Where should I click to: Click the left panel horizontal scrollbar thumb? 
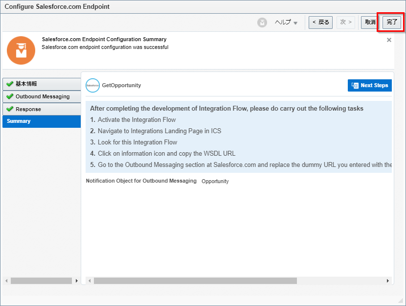41,281
